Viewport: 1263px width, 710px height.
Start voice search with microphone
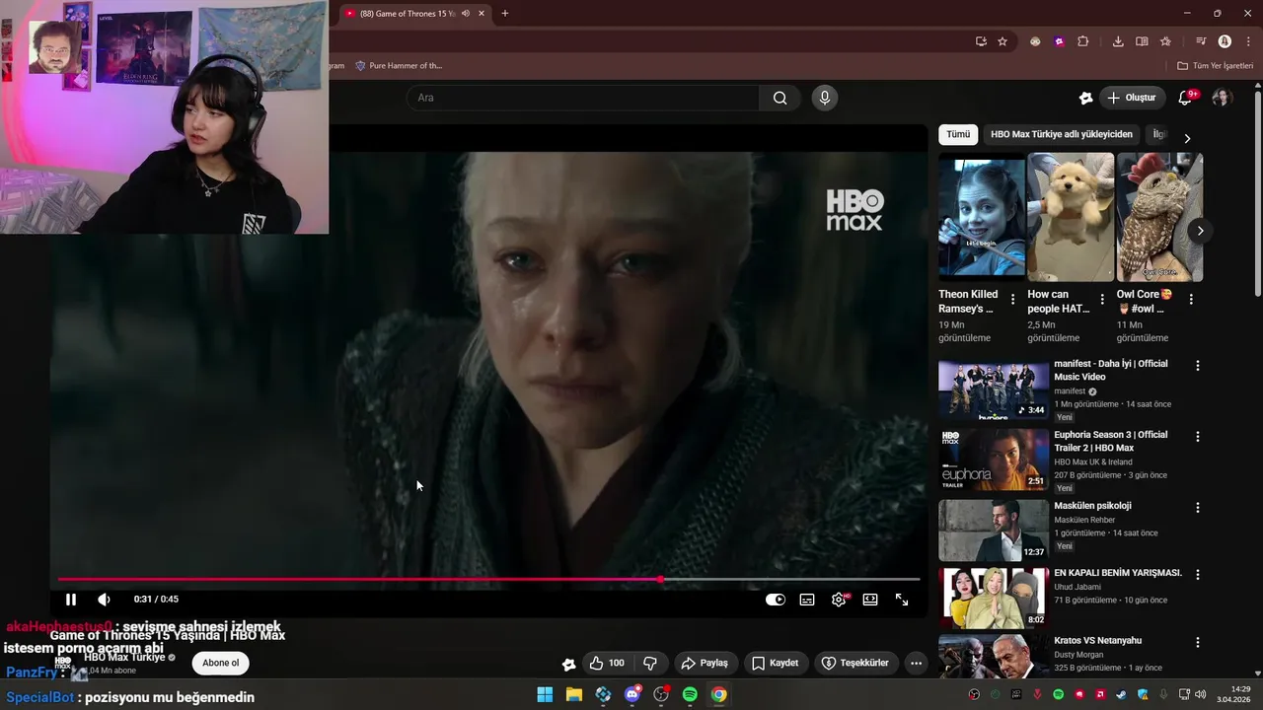pyautogui.click(x=825, y=98)
